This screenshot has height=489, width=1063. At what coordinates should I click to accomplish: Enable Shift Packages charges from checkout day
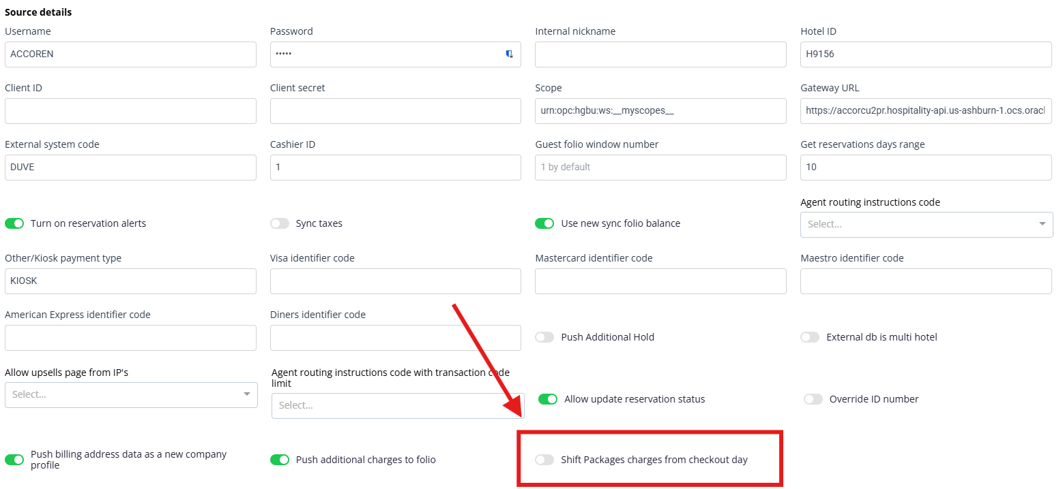click(544, 460)
